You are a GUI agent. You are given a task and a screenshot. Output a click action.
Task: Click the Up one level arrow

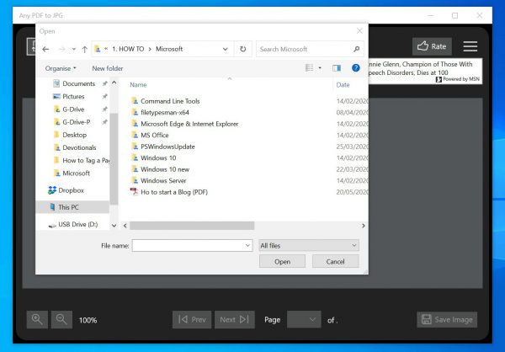(x=84, y=50)
